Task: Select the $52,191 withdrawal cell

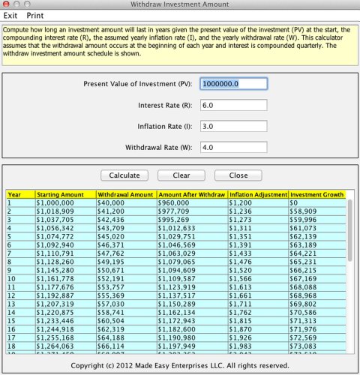Action: pos(127,278)
